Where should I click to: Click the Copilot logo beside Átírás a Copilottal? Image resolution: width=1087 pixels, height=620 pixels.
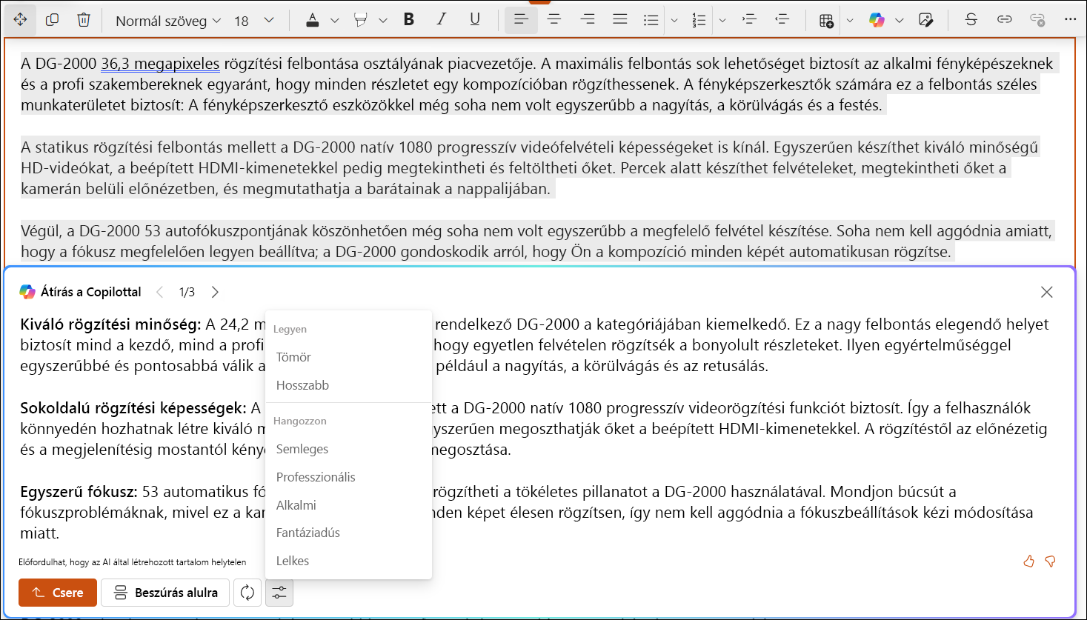[x=27, y=292]
